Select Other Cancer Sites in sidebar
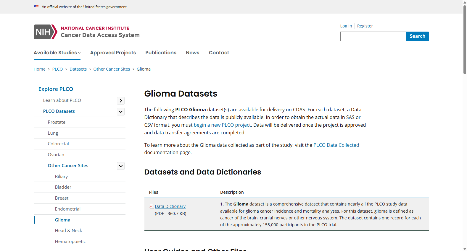Image resolution: width=467 pixels, height=251 pixels. pos(68,166)
